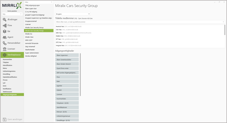
Task: Open Opkaldskvalifikation in the toolbox menu
Action: [10, 77]
